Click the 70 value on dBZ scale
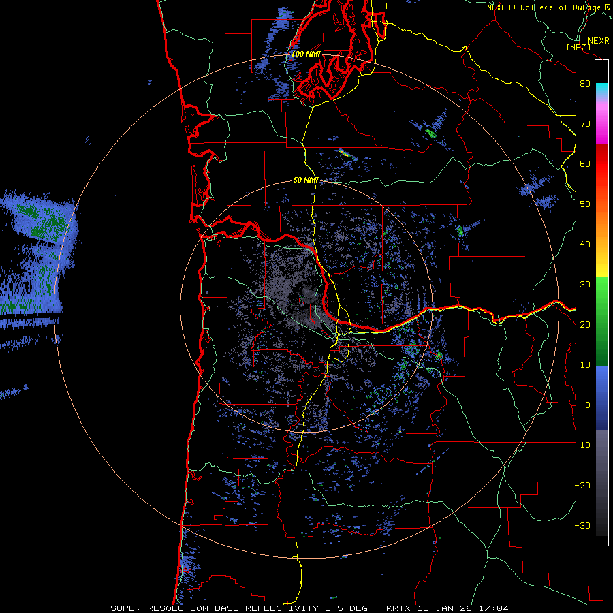Image resolution: width=613 pixels, height=613 pixels. coord(585,123)
